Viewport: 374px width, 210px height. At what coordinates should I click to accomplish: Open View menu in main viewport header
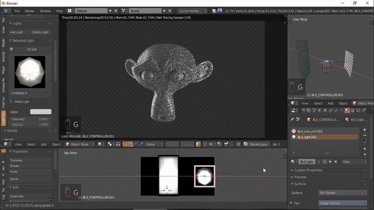point(18,144)
